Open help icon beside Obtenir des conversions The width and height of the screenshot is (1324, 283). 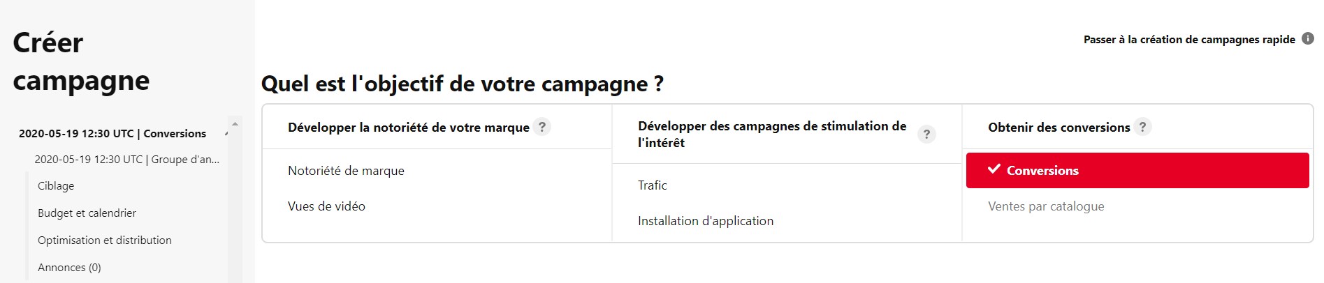(1142, 127)
